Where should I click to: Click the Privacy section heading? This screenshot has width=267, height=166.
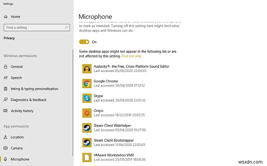[9, 38]
